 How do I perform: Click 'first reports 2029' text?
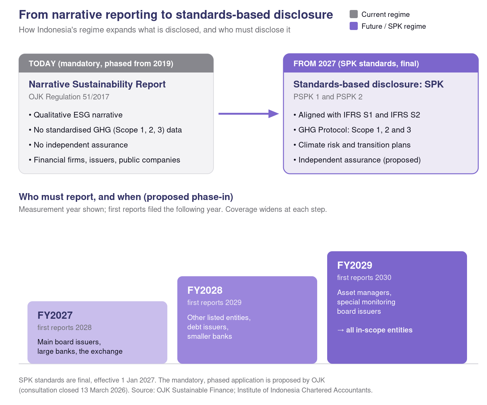(x=214, y=302)
